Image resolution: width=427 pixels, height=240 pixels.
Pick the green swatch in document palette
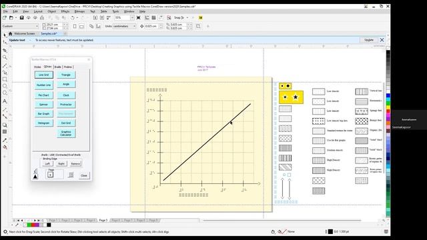click(29, 225)
